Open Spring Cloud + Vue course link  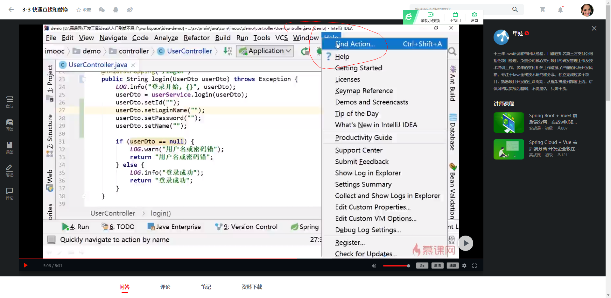point(554,145)
